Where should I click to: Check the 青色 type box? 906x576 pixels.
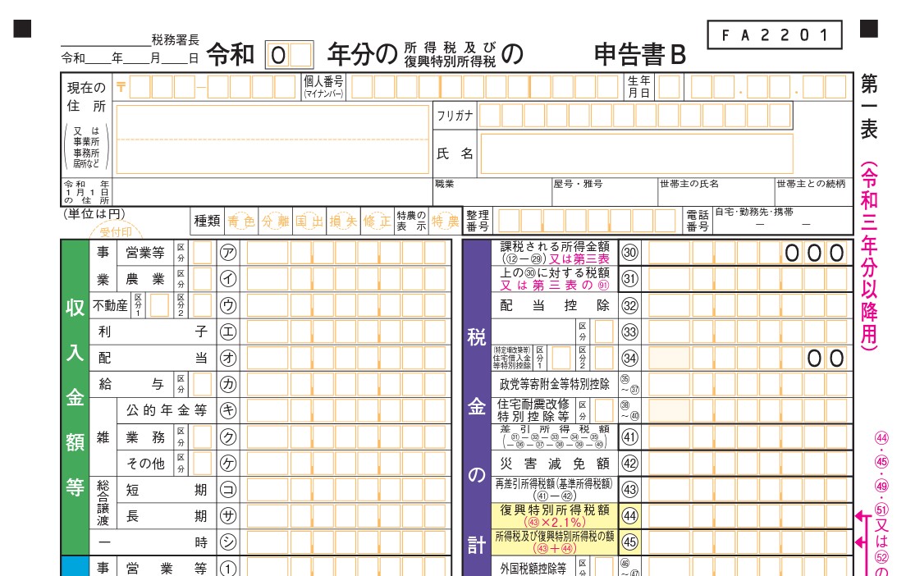tap(241, 221)
